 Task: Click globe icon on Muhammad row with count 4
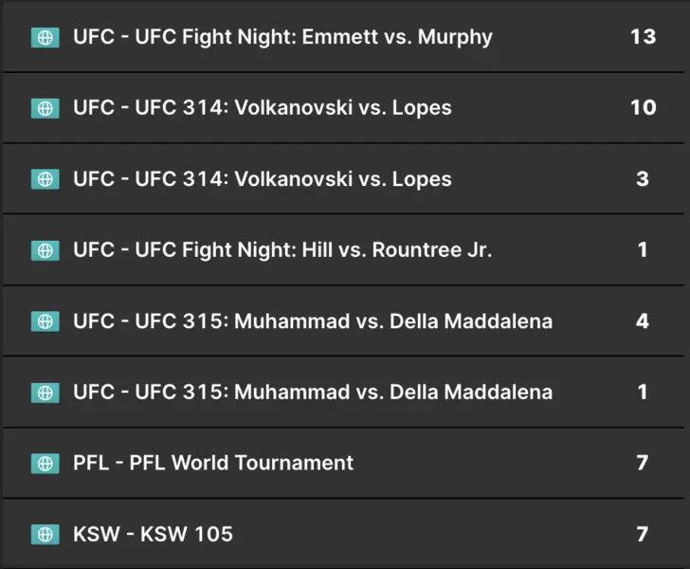point(45,321)
